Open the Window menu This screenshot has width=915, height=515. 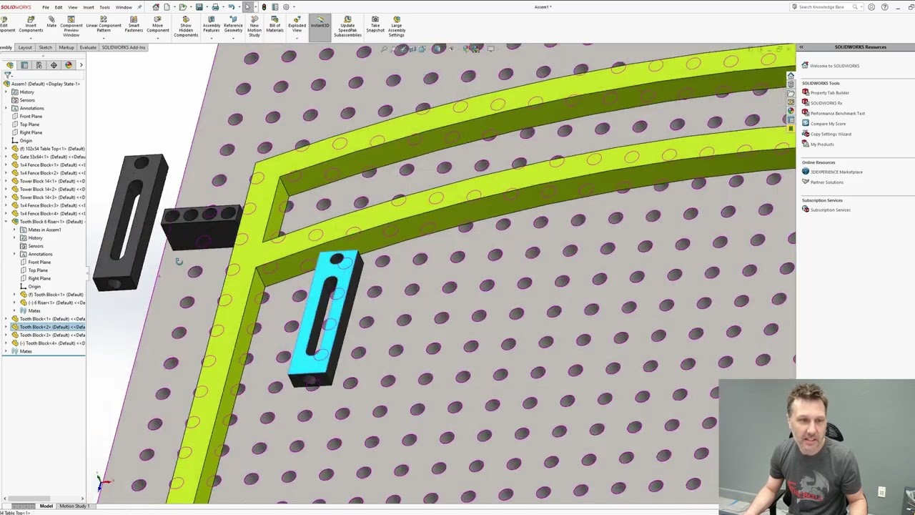[x=124, y=7]
